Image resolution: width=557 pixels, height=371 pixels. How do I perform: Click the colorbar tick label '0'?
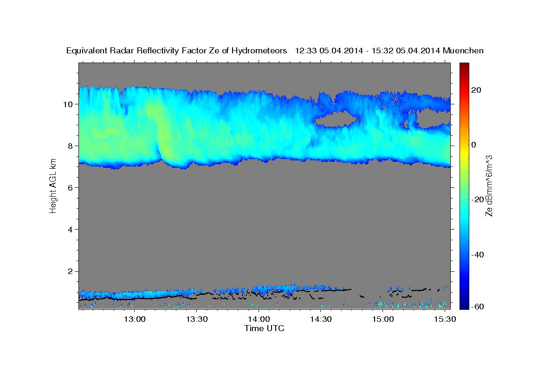[x=474, y=145]
